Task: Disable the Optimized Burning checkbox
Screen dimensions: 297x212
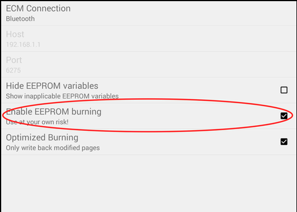Action: tap(283, 142)
